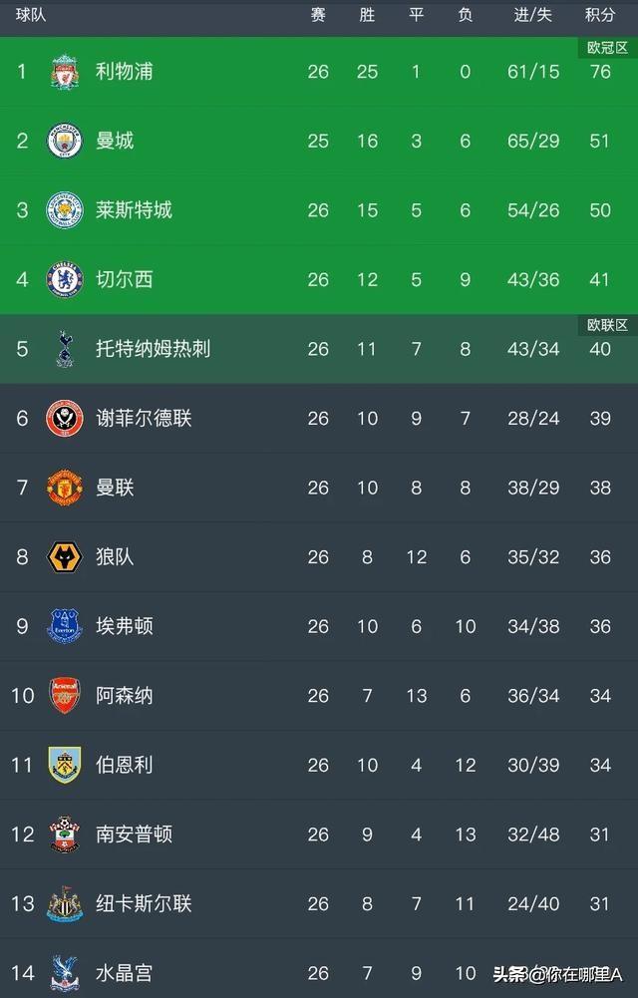Click the Tottenham Hotspur crest
This screenshot has height=998, width=638.
pyautogui.click(x=64, y=349)
